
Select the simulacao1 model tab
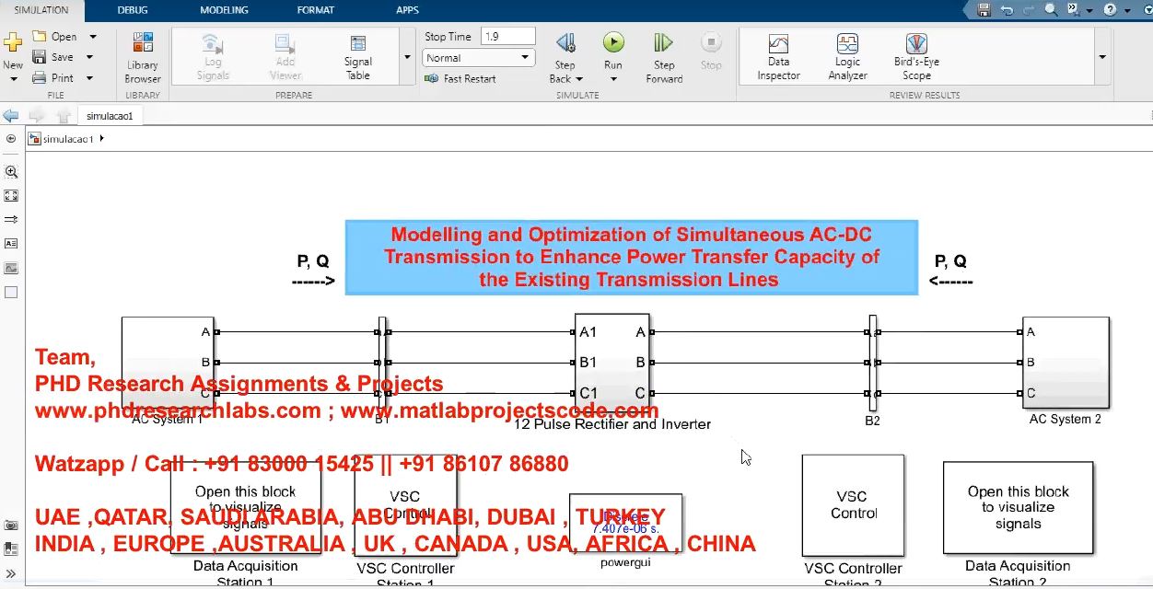pyautogui.click(x=110, y=116)
